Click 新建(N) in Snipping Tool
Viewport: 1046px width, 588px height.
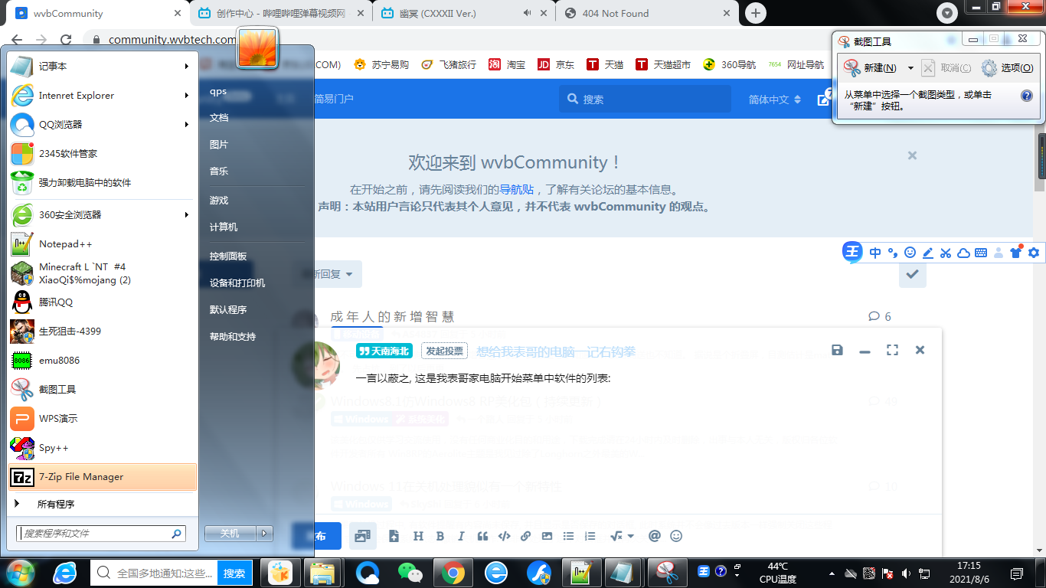click(x=871, y=68)
